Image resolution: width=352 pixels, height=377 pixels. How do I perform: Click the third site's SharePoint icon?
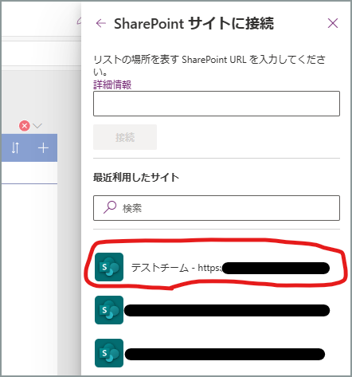point(109,353)
